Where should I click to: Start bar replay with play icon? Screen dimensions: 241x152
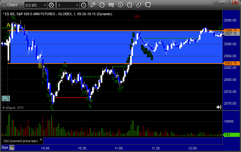point(120,5)
